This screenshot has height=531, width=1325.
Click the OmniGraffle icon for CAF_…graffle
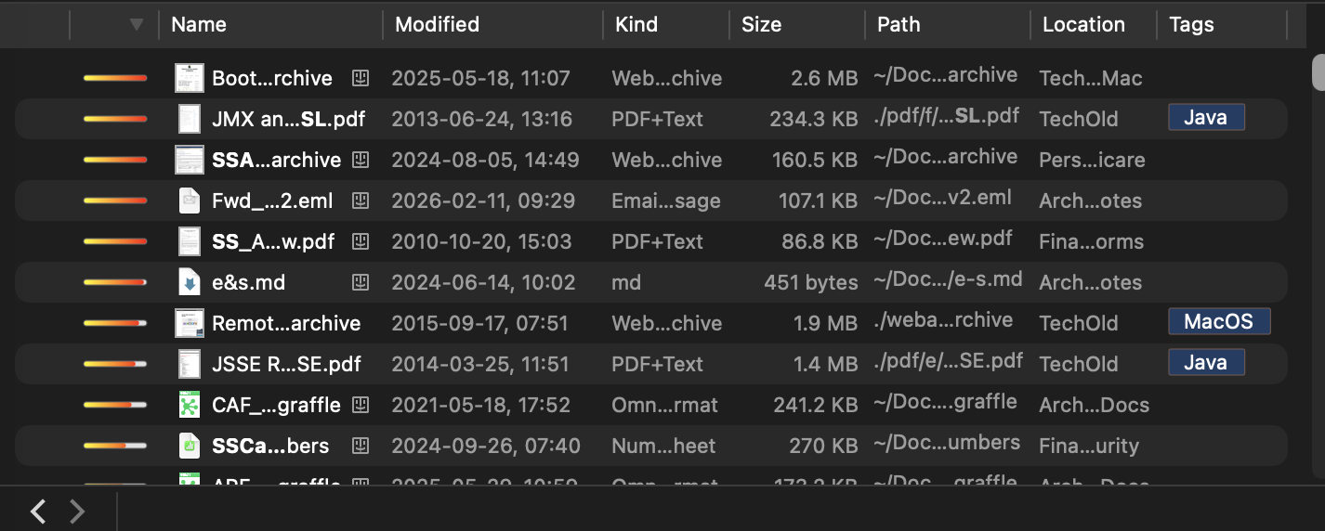tap(190, 405)
